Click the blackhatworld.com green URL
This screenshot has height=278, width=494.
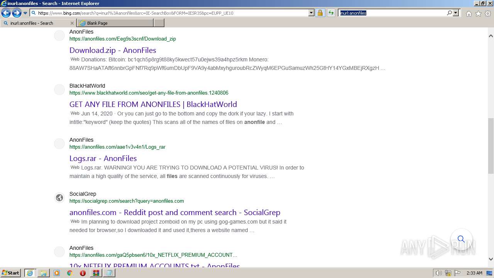149,93
